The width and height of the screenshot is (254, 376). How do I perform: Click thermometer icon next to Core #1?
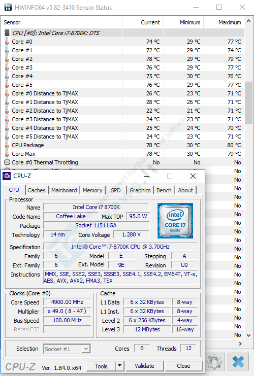[x=7, y=50]
